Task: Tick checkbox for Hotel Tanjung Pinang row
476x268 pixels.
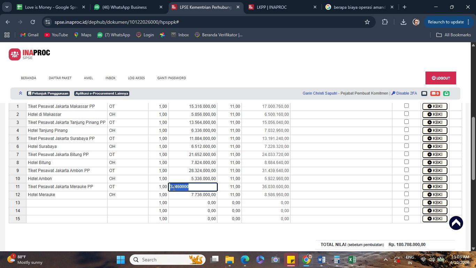Action: click(406, 130)
